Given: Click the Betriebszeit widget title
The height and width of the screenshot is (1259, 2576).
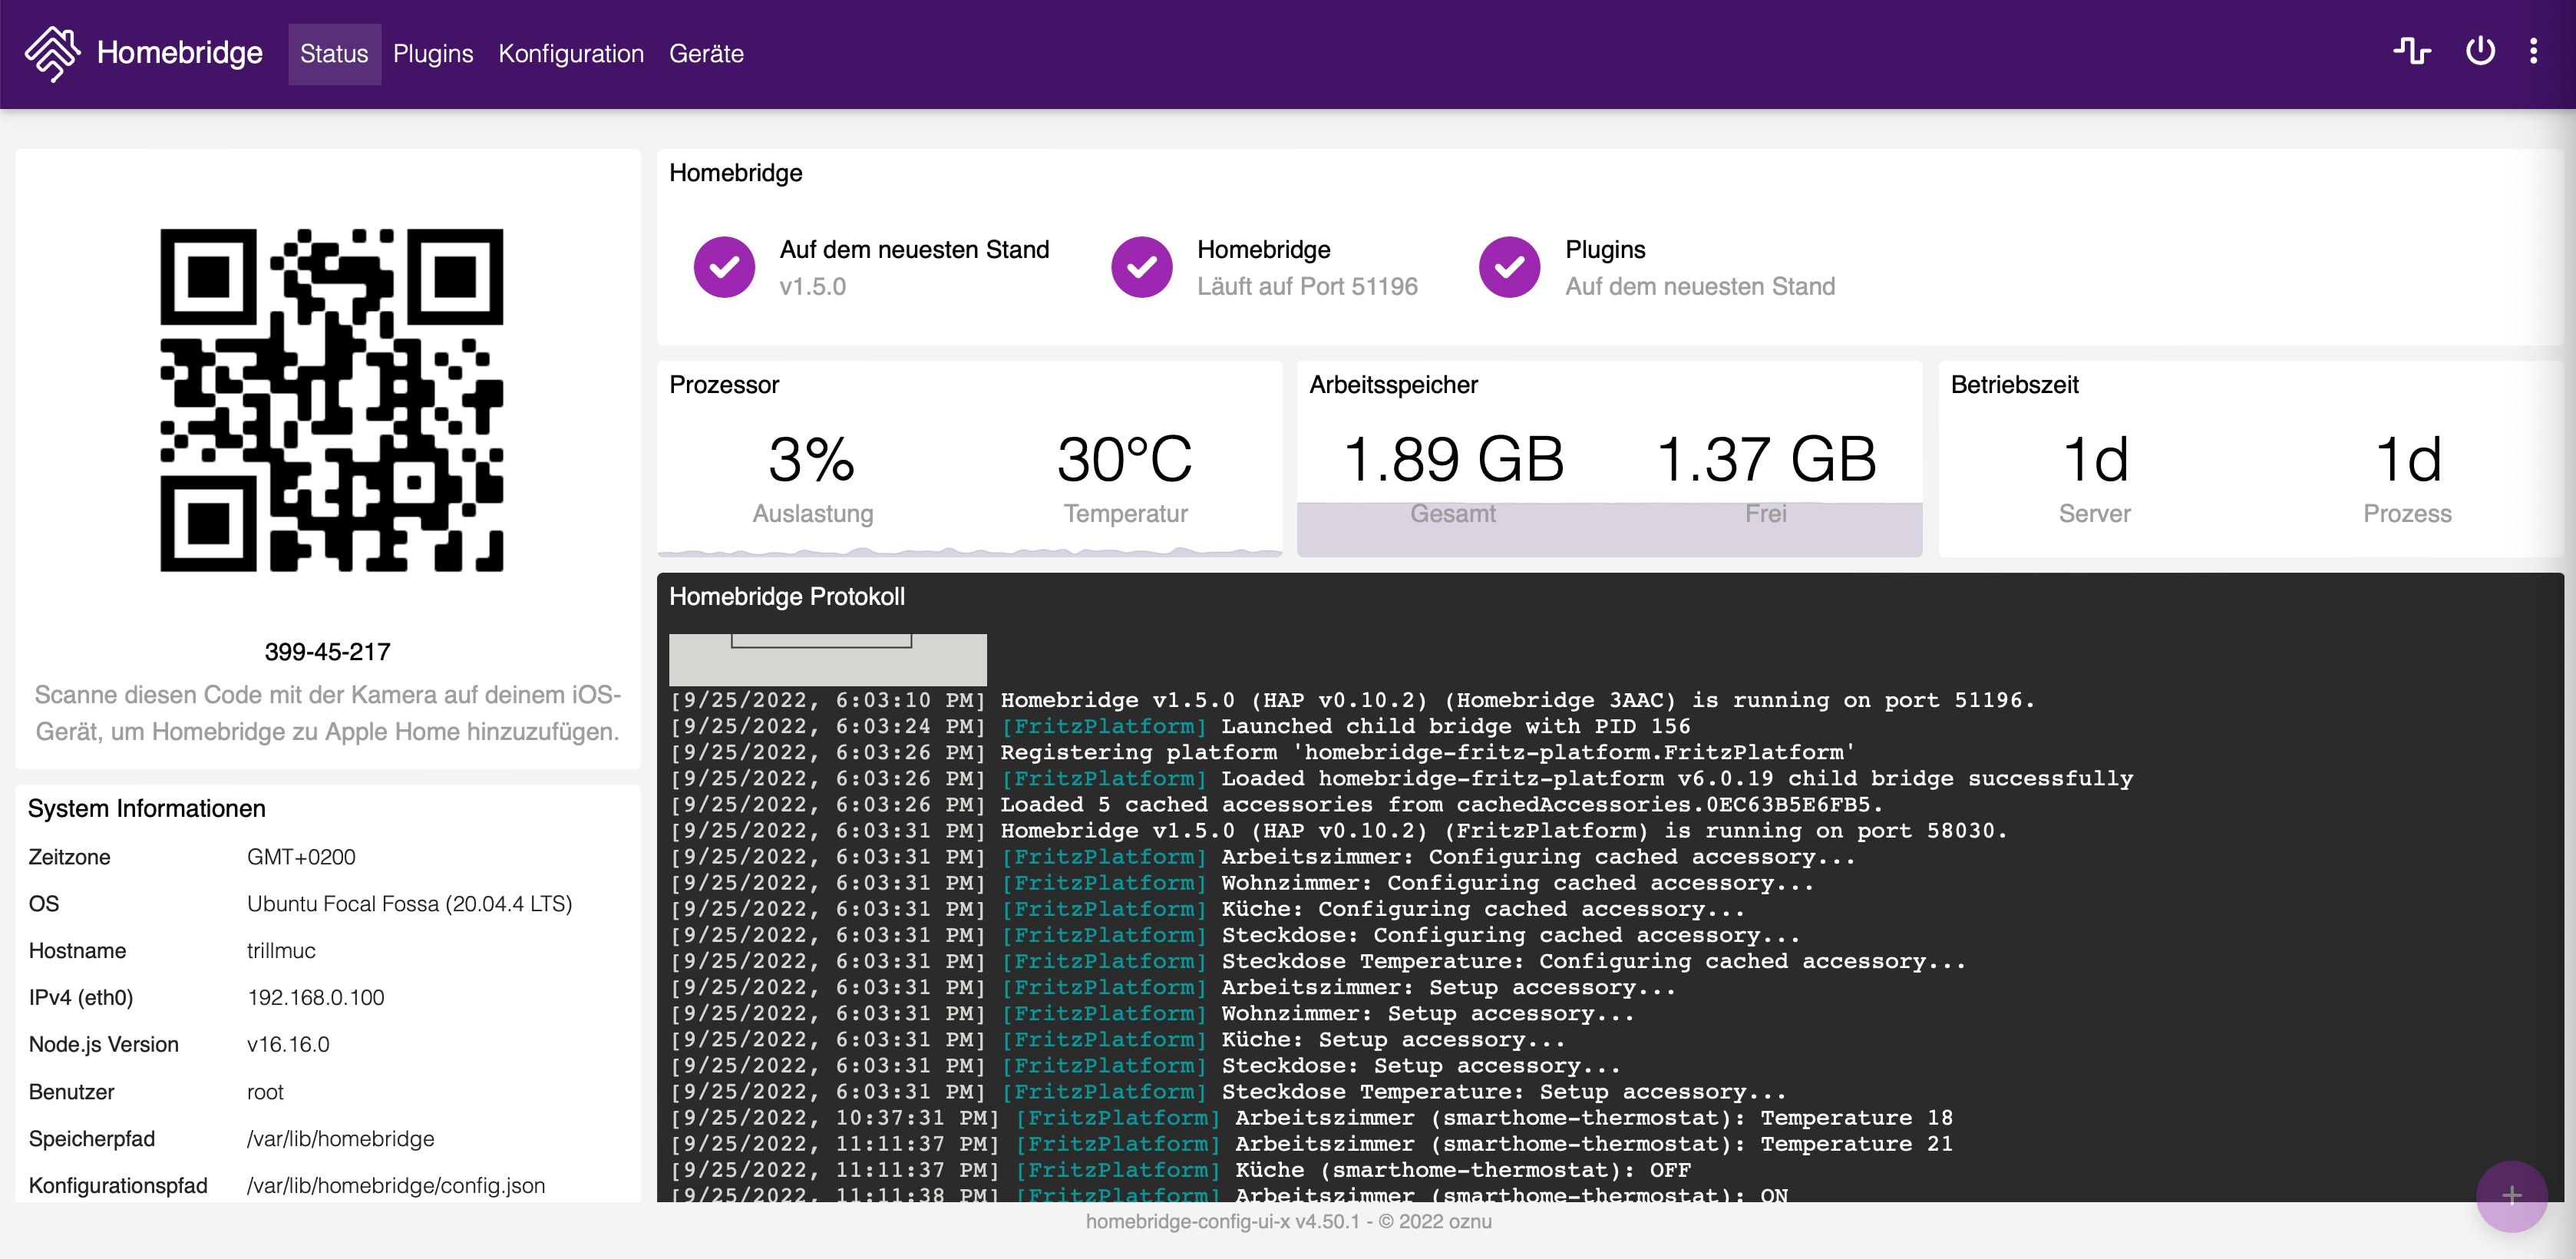Looking at the screenshot, I should pyautogui.click(x=2014, y=385).
